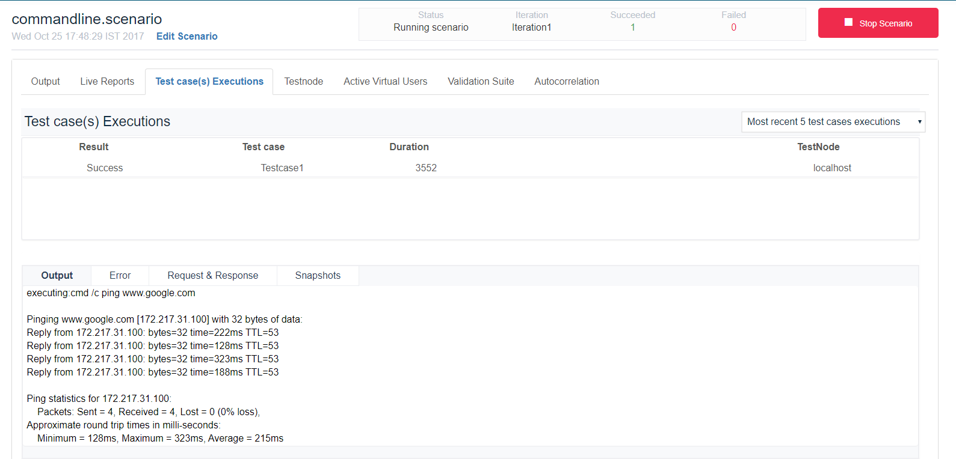
Task: Click the Failed count value
Action: (733, 27)
